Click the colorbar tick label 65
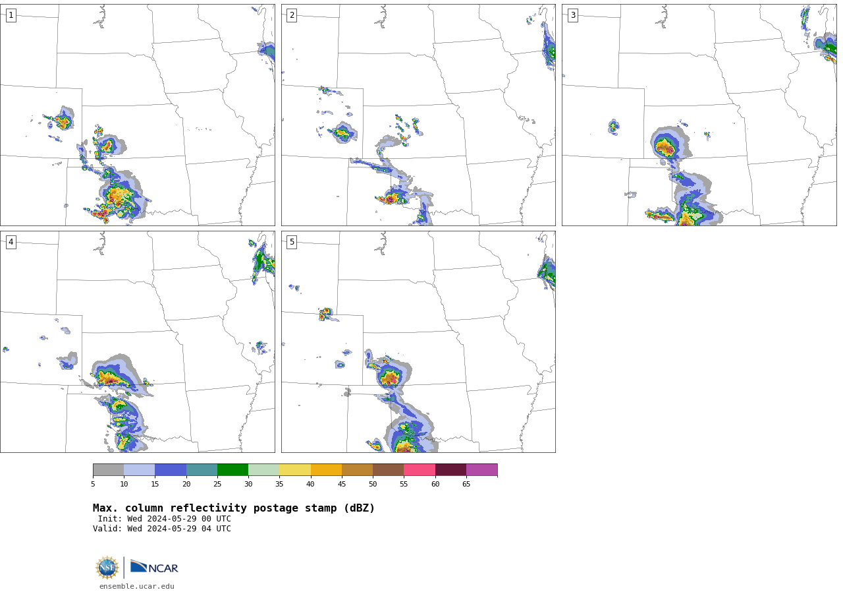Viewport: 843px width, 594px height. pos(466,485)
